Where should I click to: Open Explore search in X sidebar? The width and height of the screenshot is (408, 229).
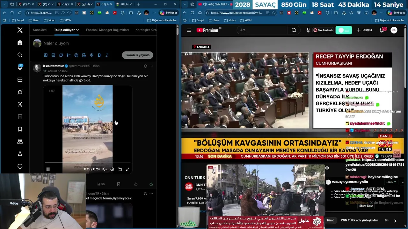[x=20, y=55]
